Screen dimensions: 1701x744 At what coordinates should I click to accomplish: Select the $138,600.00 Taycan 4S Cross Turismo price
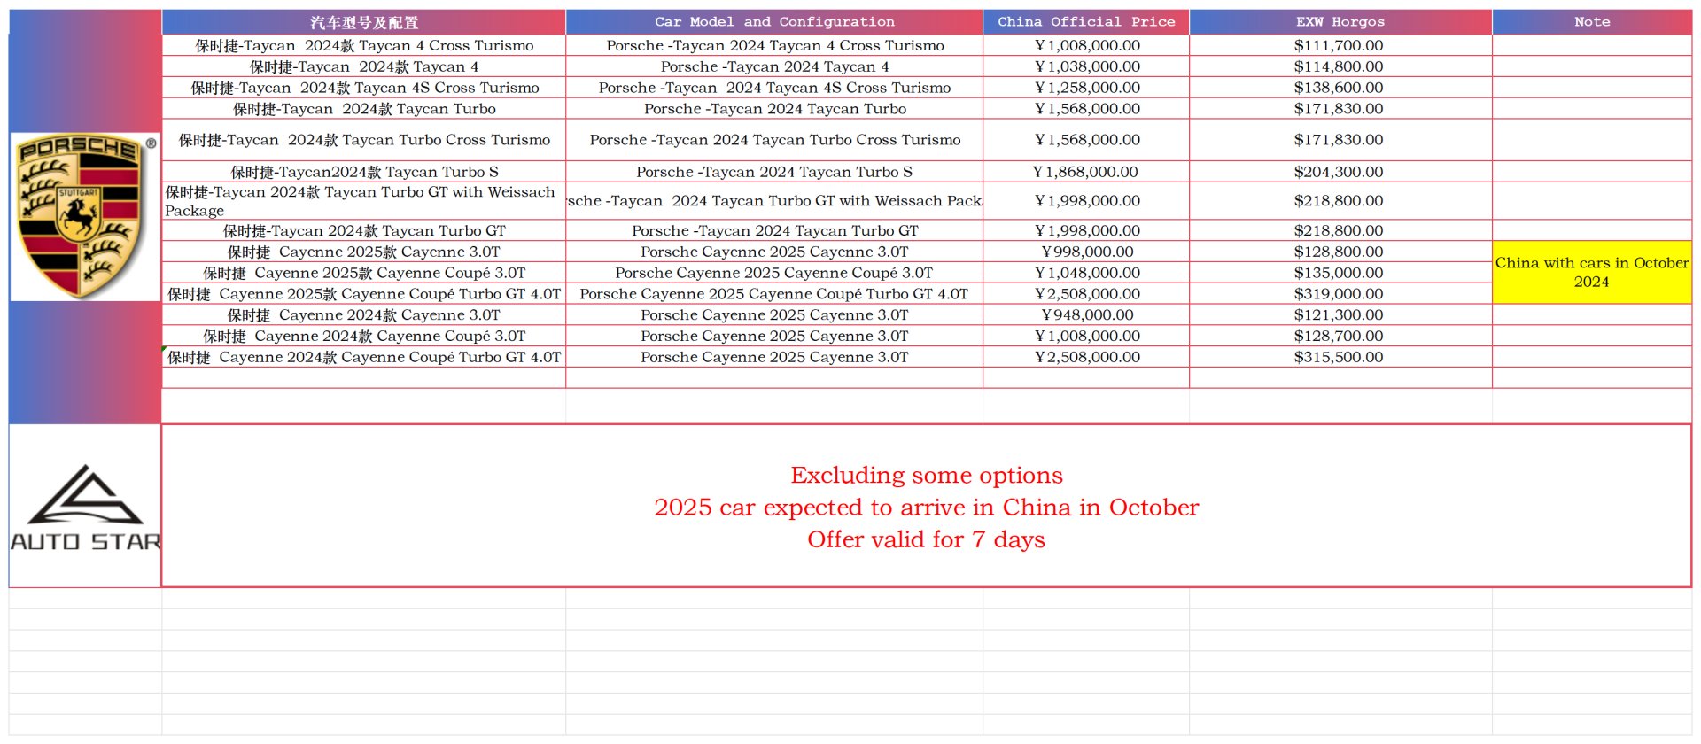pos(1338,88)
